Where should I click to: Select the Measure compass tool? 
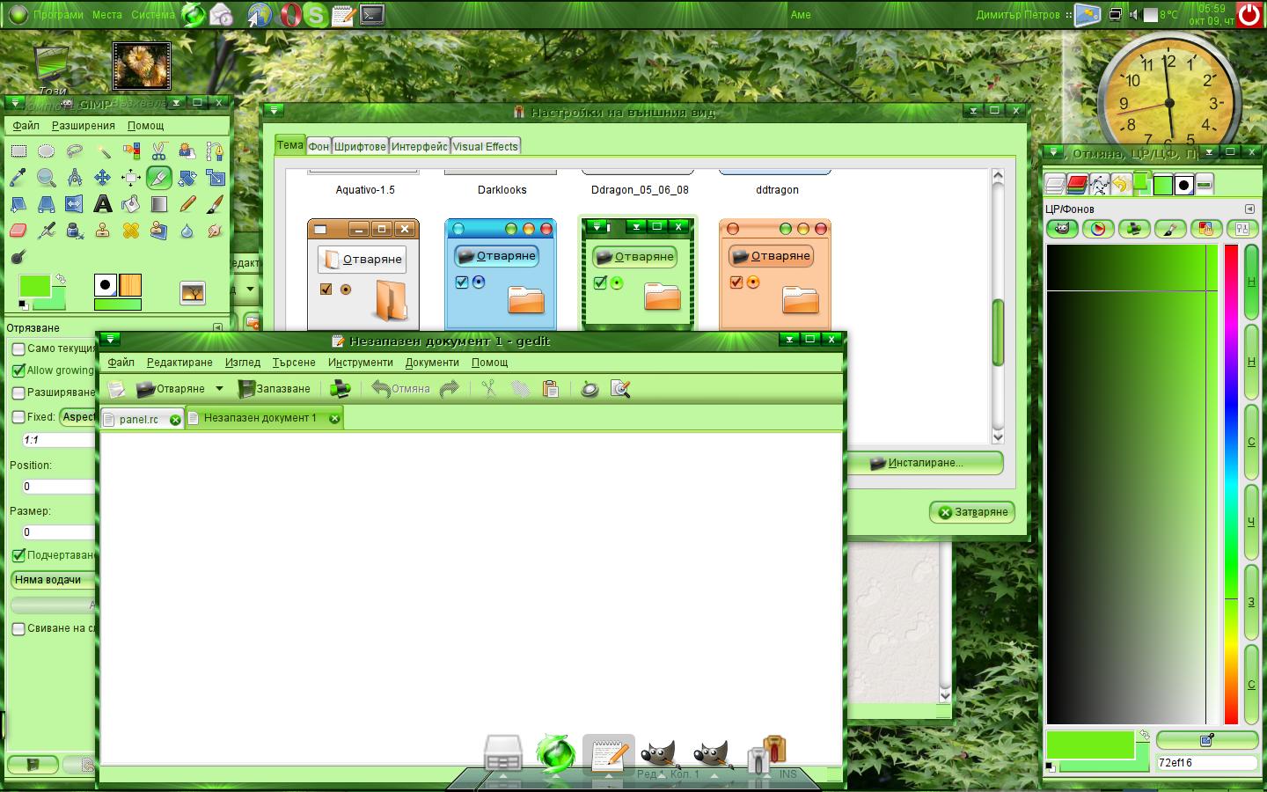pyautogui.click(x=75, y=178)
